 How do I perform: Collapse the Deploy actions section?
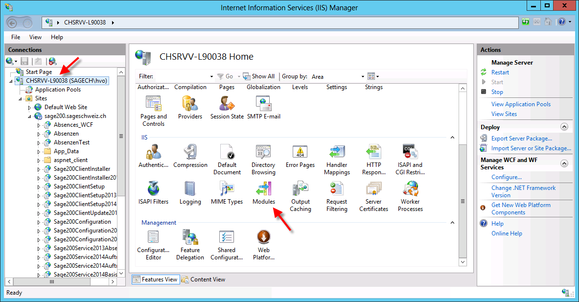(564, 127)
